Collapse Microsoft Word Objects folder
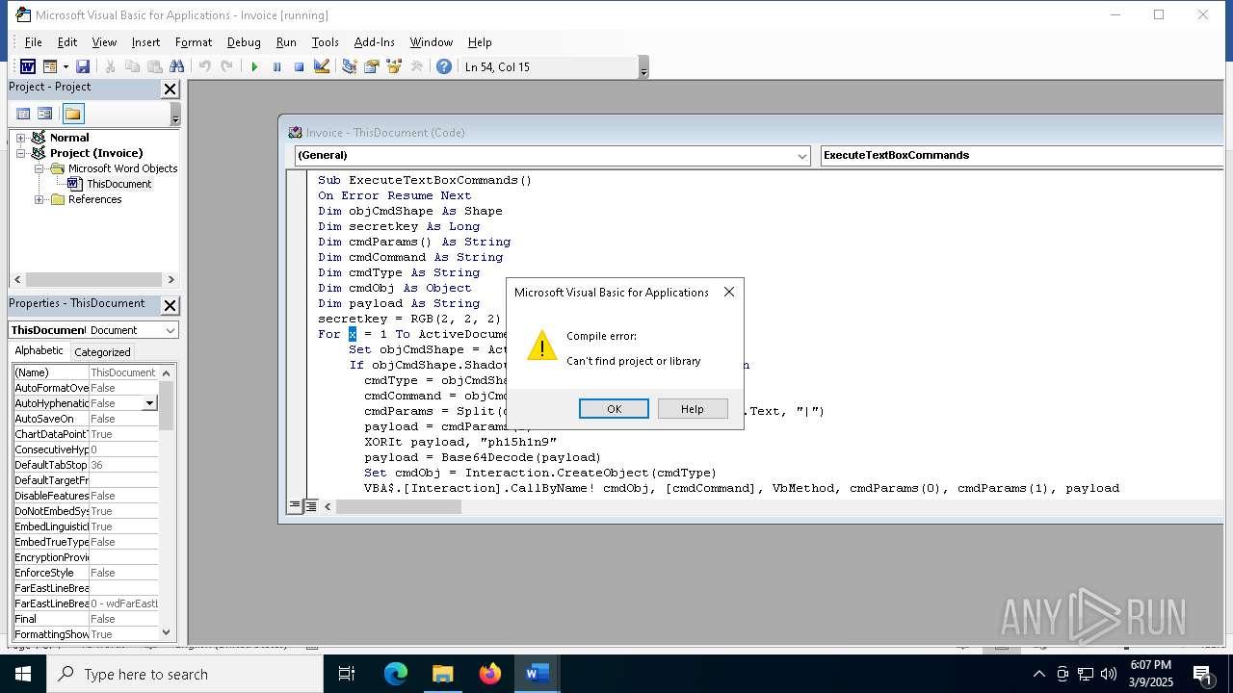Image resolution: width=1233 pixels, height=693 pixels. pyautogui.click(x=39, y=168)
